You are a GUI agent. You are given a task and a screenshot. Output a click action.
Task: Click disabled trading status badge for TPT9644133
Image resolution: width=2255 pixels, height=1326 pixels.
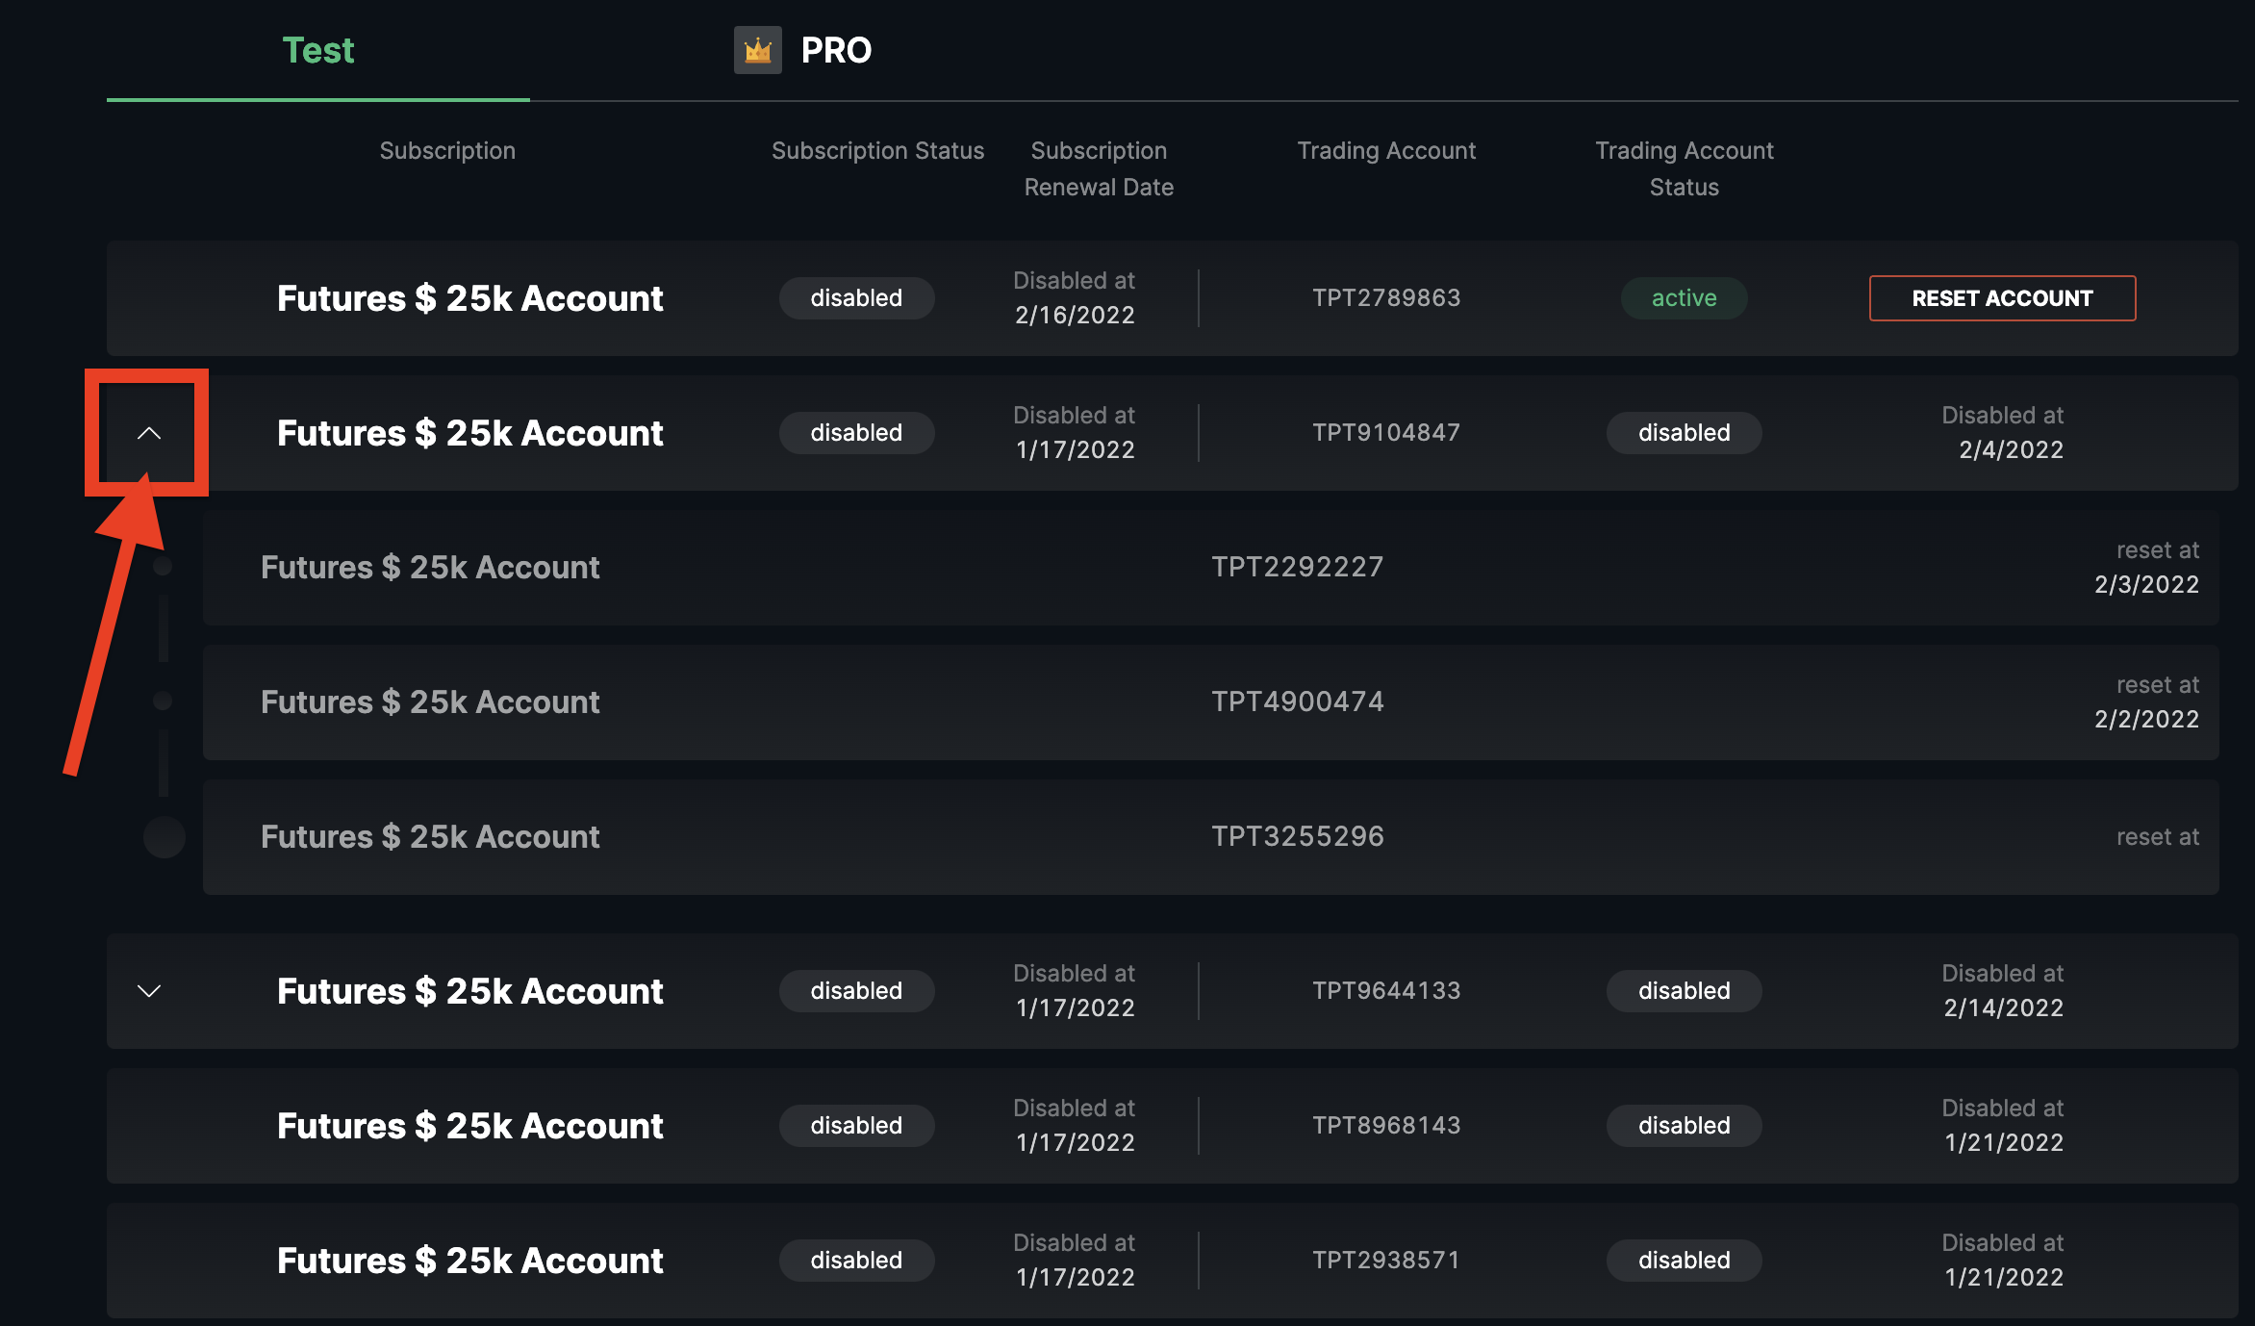(x=1684, y=991)
